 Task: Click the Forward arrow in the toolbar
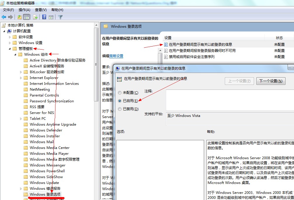tap(11, 17)
